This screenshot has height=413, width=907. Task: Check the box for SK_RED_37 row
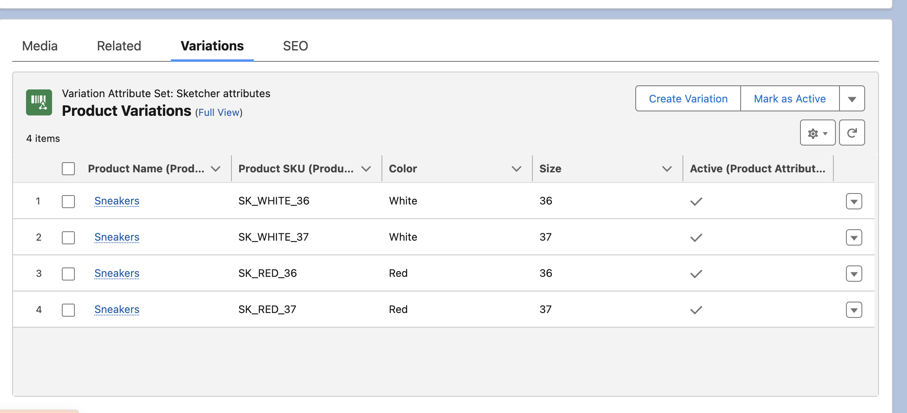[68, 310]
